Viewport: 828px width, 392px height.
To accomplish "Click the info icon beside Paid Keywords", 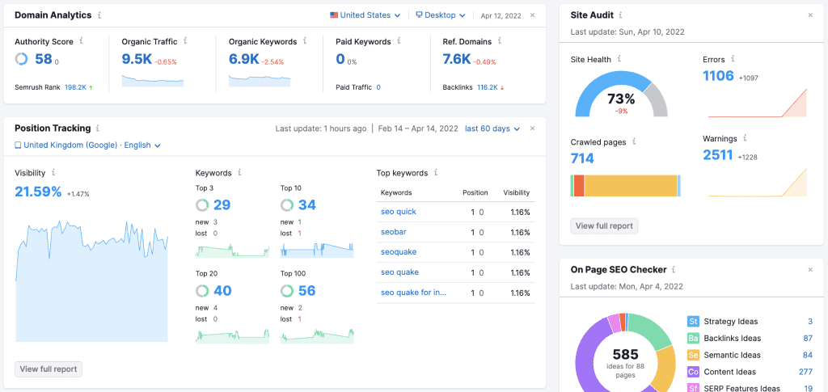I will pyautogui.click(x=399, y=40).
